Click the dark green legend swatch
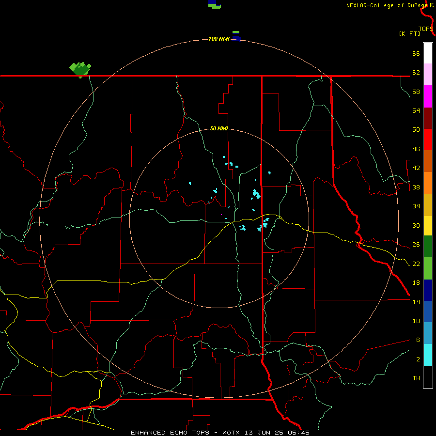The width and height of the screenshot is (436, 436). pyautogui.click(x=428, y=247)
